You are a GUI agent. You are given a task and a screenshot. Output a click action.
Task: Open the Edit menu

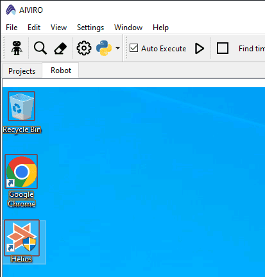coord(34,28)
